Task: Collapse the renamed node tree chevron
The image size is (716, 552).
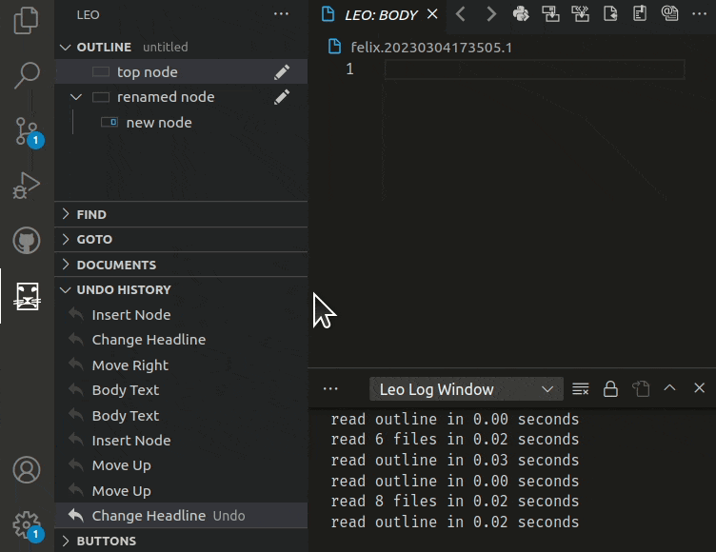Action: pos(76,97)
